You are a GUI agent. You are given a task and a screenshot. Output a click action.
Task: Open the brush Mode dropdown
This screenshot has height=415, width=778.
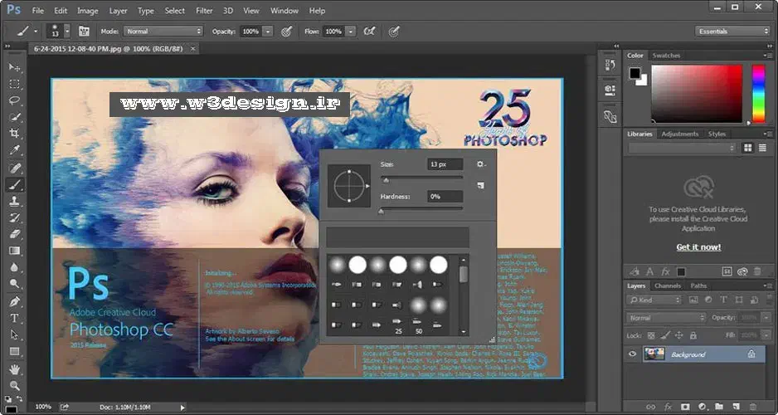pos(163,31)
